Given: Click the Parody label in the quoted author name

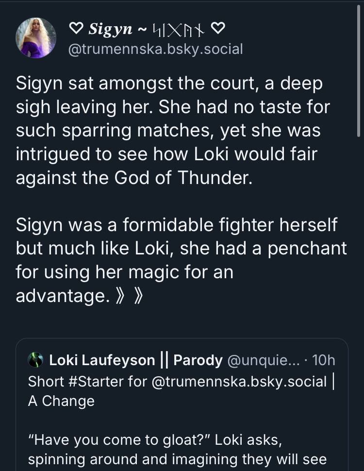Looking at the screenshot, I should 198,360.
